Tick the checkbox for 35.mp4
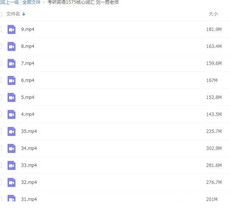 pos(1,131)
